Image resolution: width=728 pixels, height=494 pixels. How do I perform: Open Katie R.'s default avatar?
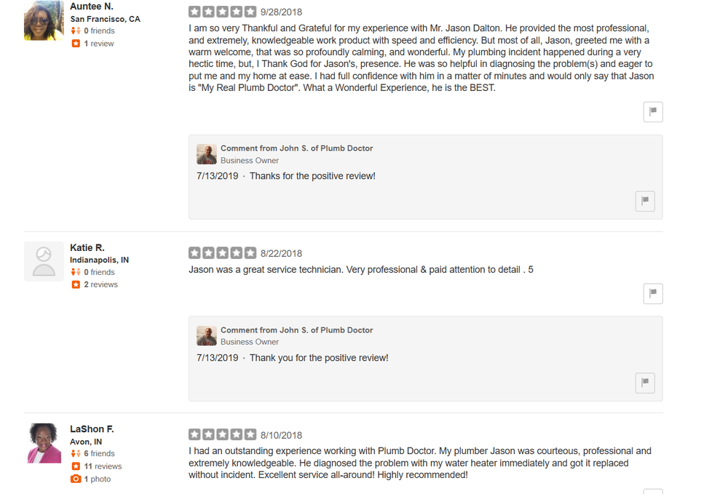[44, 261]
